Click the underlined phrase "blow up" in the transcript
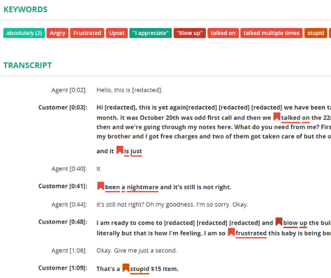Viewport: 331px width, 278px height. (295, 223)
